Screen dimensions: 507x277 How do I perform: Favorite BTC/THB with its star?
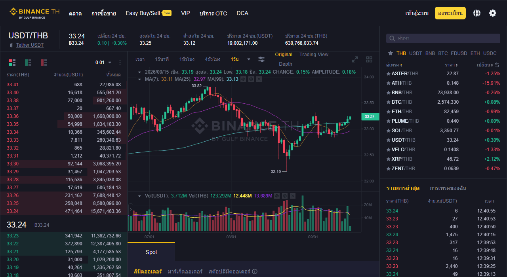click(x=388, y=102)
